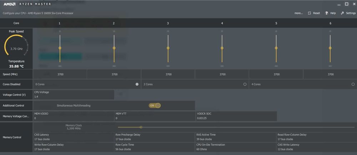Click the CAS Latency 17 bus clocks field
This screenshot has width=357, height=155.
pyautogui.click(x=74, y=137)
